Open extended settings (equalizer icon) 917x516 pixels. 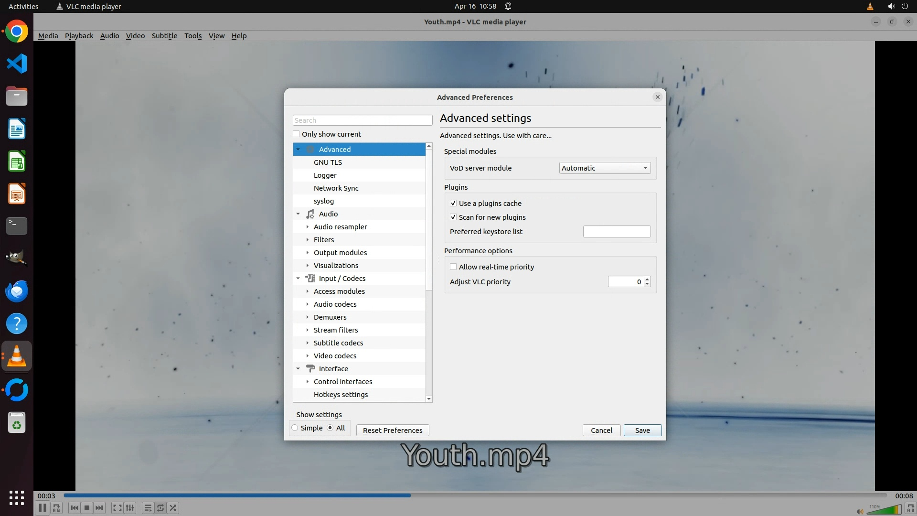click(130, 508)
